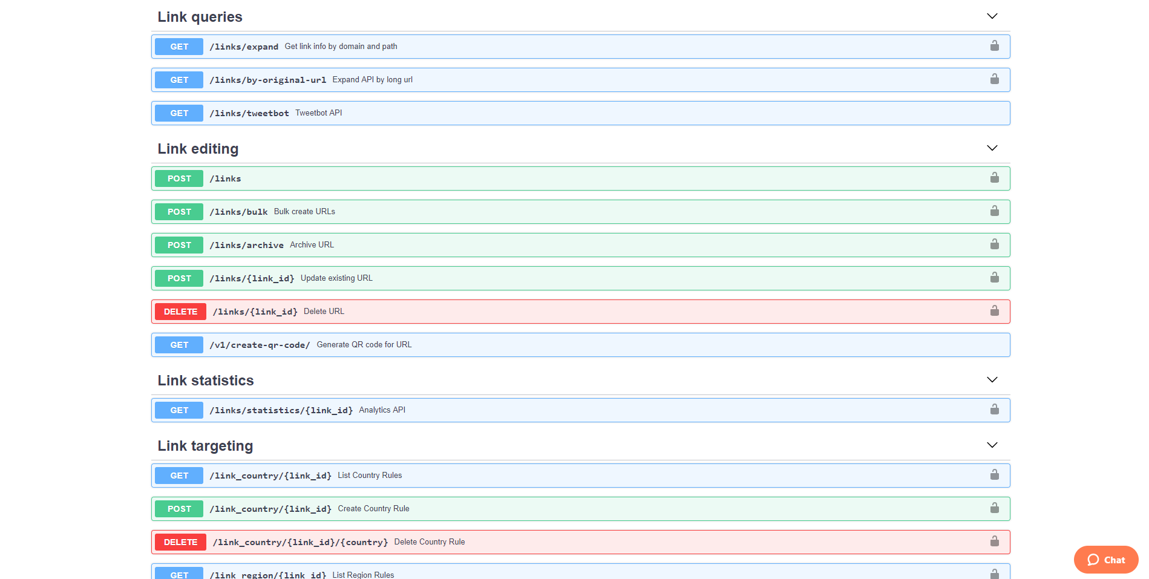Click the lock icon on DELETE /link_country rule endpoint
The image size is (1149, 579).
click(x=994, y=541)
